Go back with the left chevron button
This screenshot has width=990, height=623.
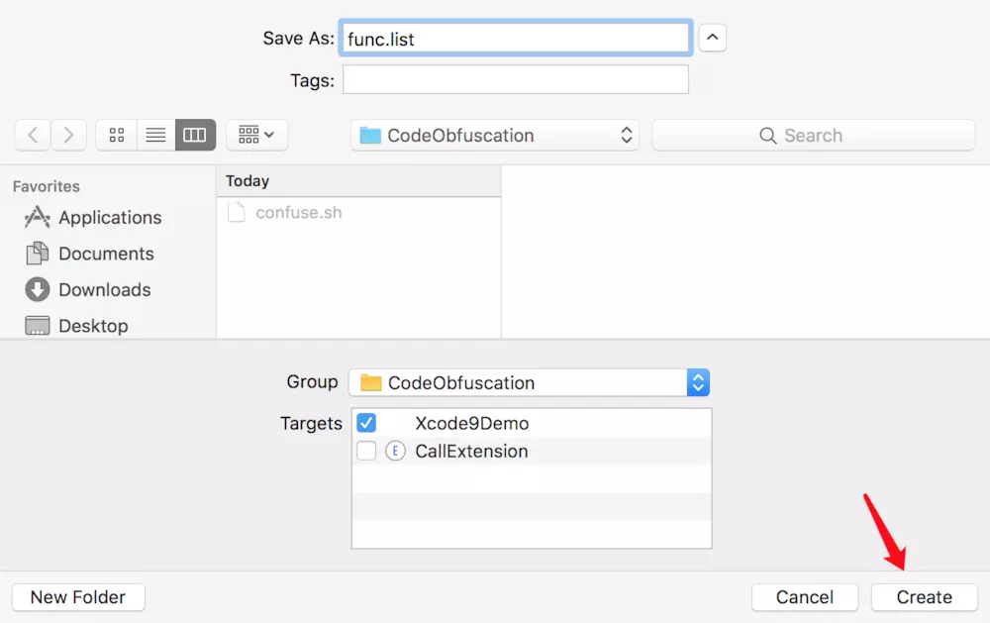(x=33, y=135)
